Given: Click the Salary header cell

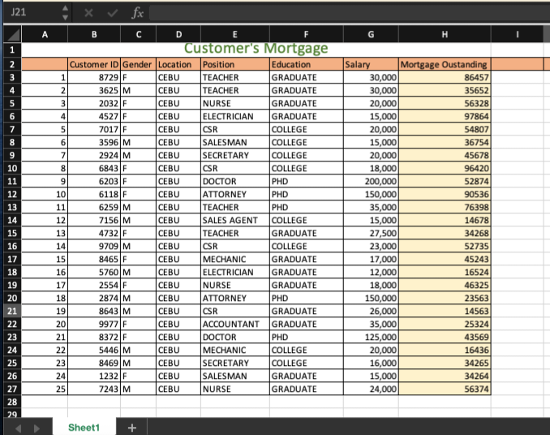Looking at the screenshot, I should 371,64.
